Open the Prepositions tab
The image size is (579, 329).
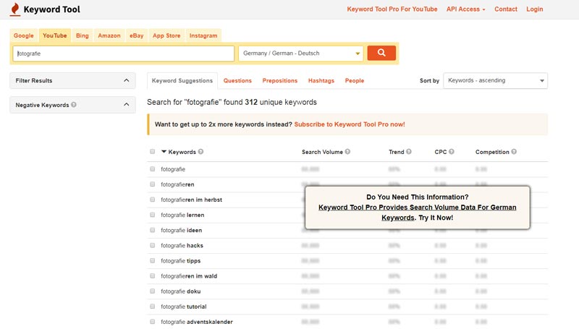[x=280, y=80]
